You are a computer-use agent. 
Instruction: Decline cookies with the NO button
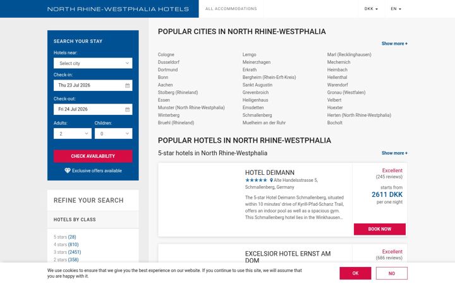coord(392,273)
